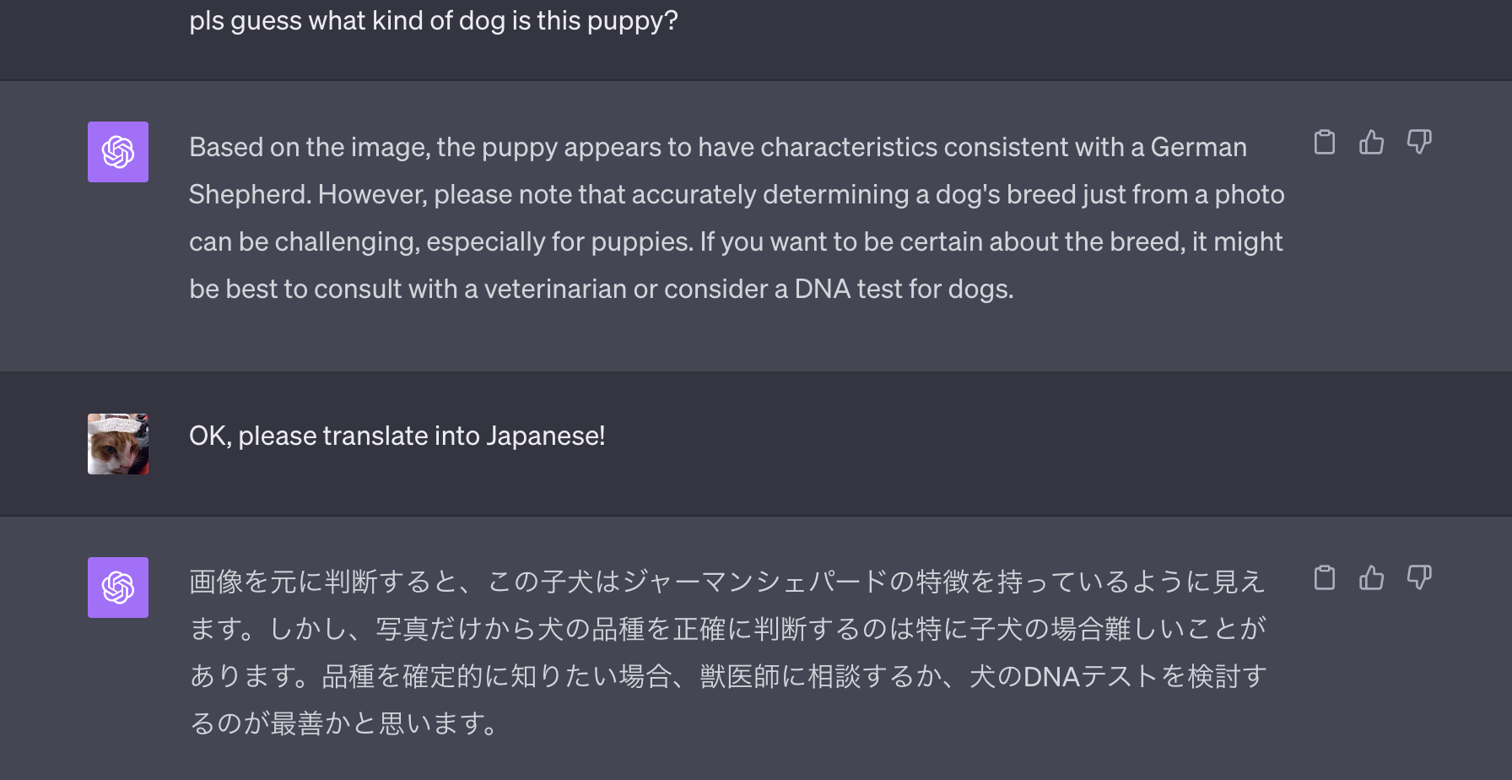Dislike the Japanese translation response
Viewport: 1512px width, 780px height.
[x=1419, y=578]
